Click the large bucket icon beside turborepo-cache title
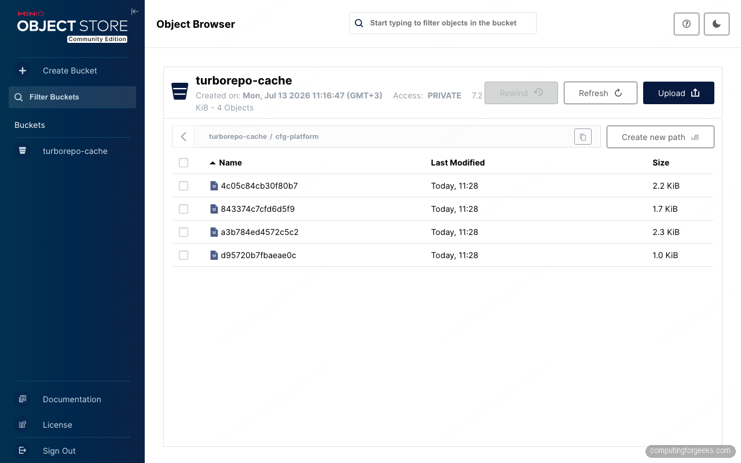 coord(180,91)
